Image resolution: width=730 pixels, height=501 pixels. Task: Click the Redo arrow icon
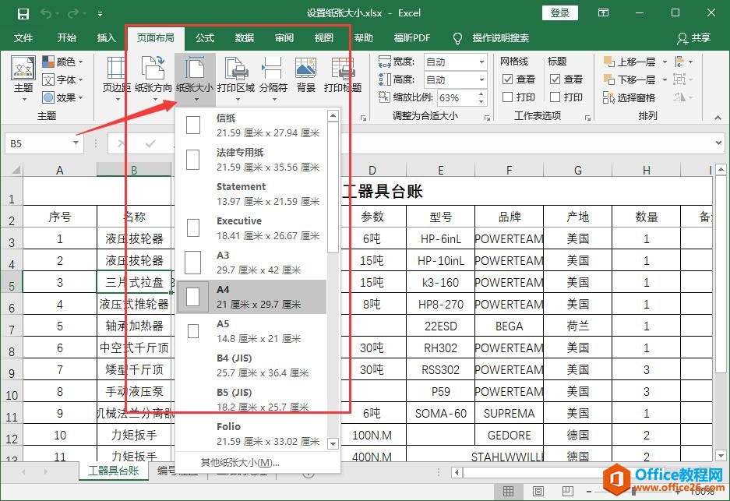pyautogui.click(x=72, y=13)
